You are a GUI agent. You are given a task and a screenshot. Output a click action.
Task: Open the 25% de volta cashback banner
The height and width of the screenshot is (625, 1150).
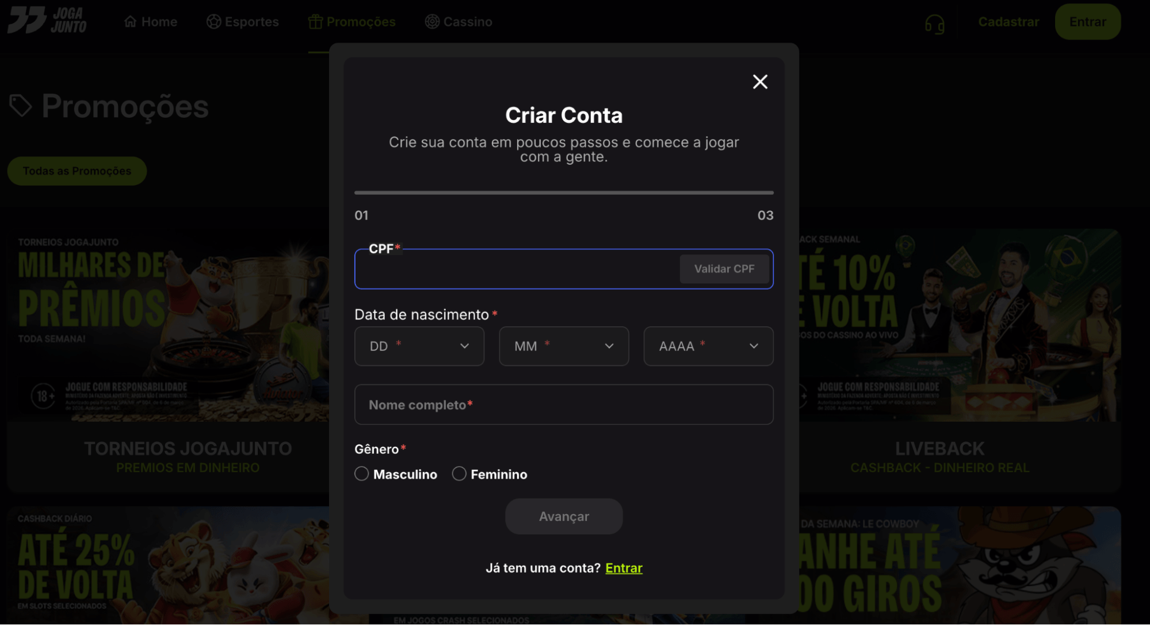click(169, 565)
